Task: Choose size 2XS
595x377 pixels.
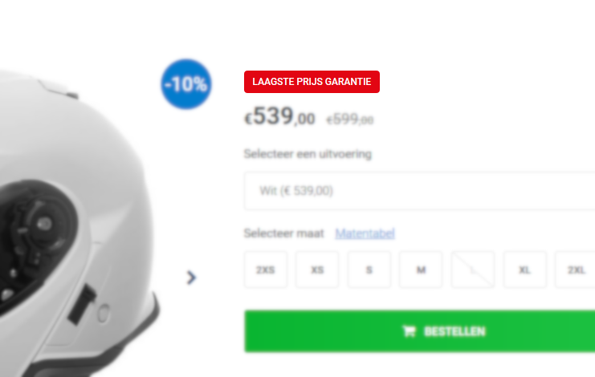Action: coord(266,270)
